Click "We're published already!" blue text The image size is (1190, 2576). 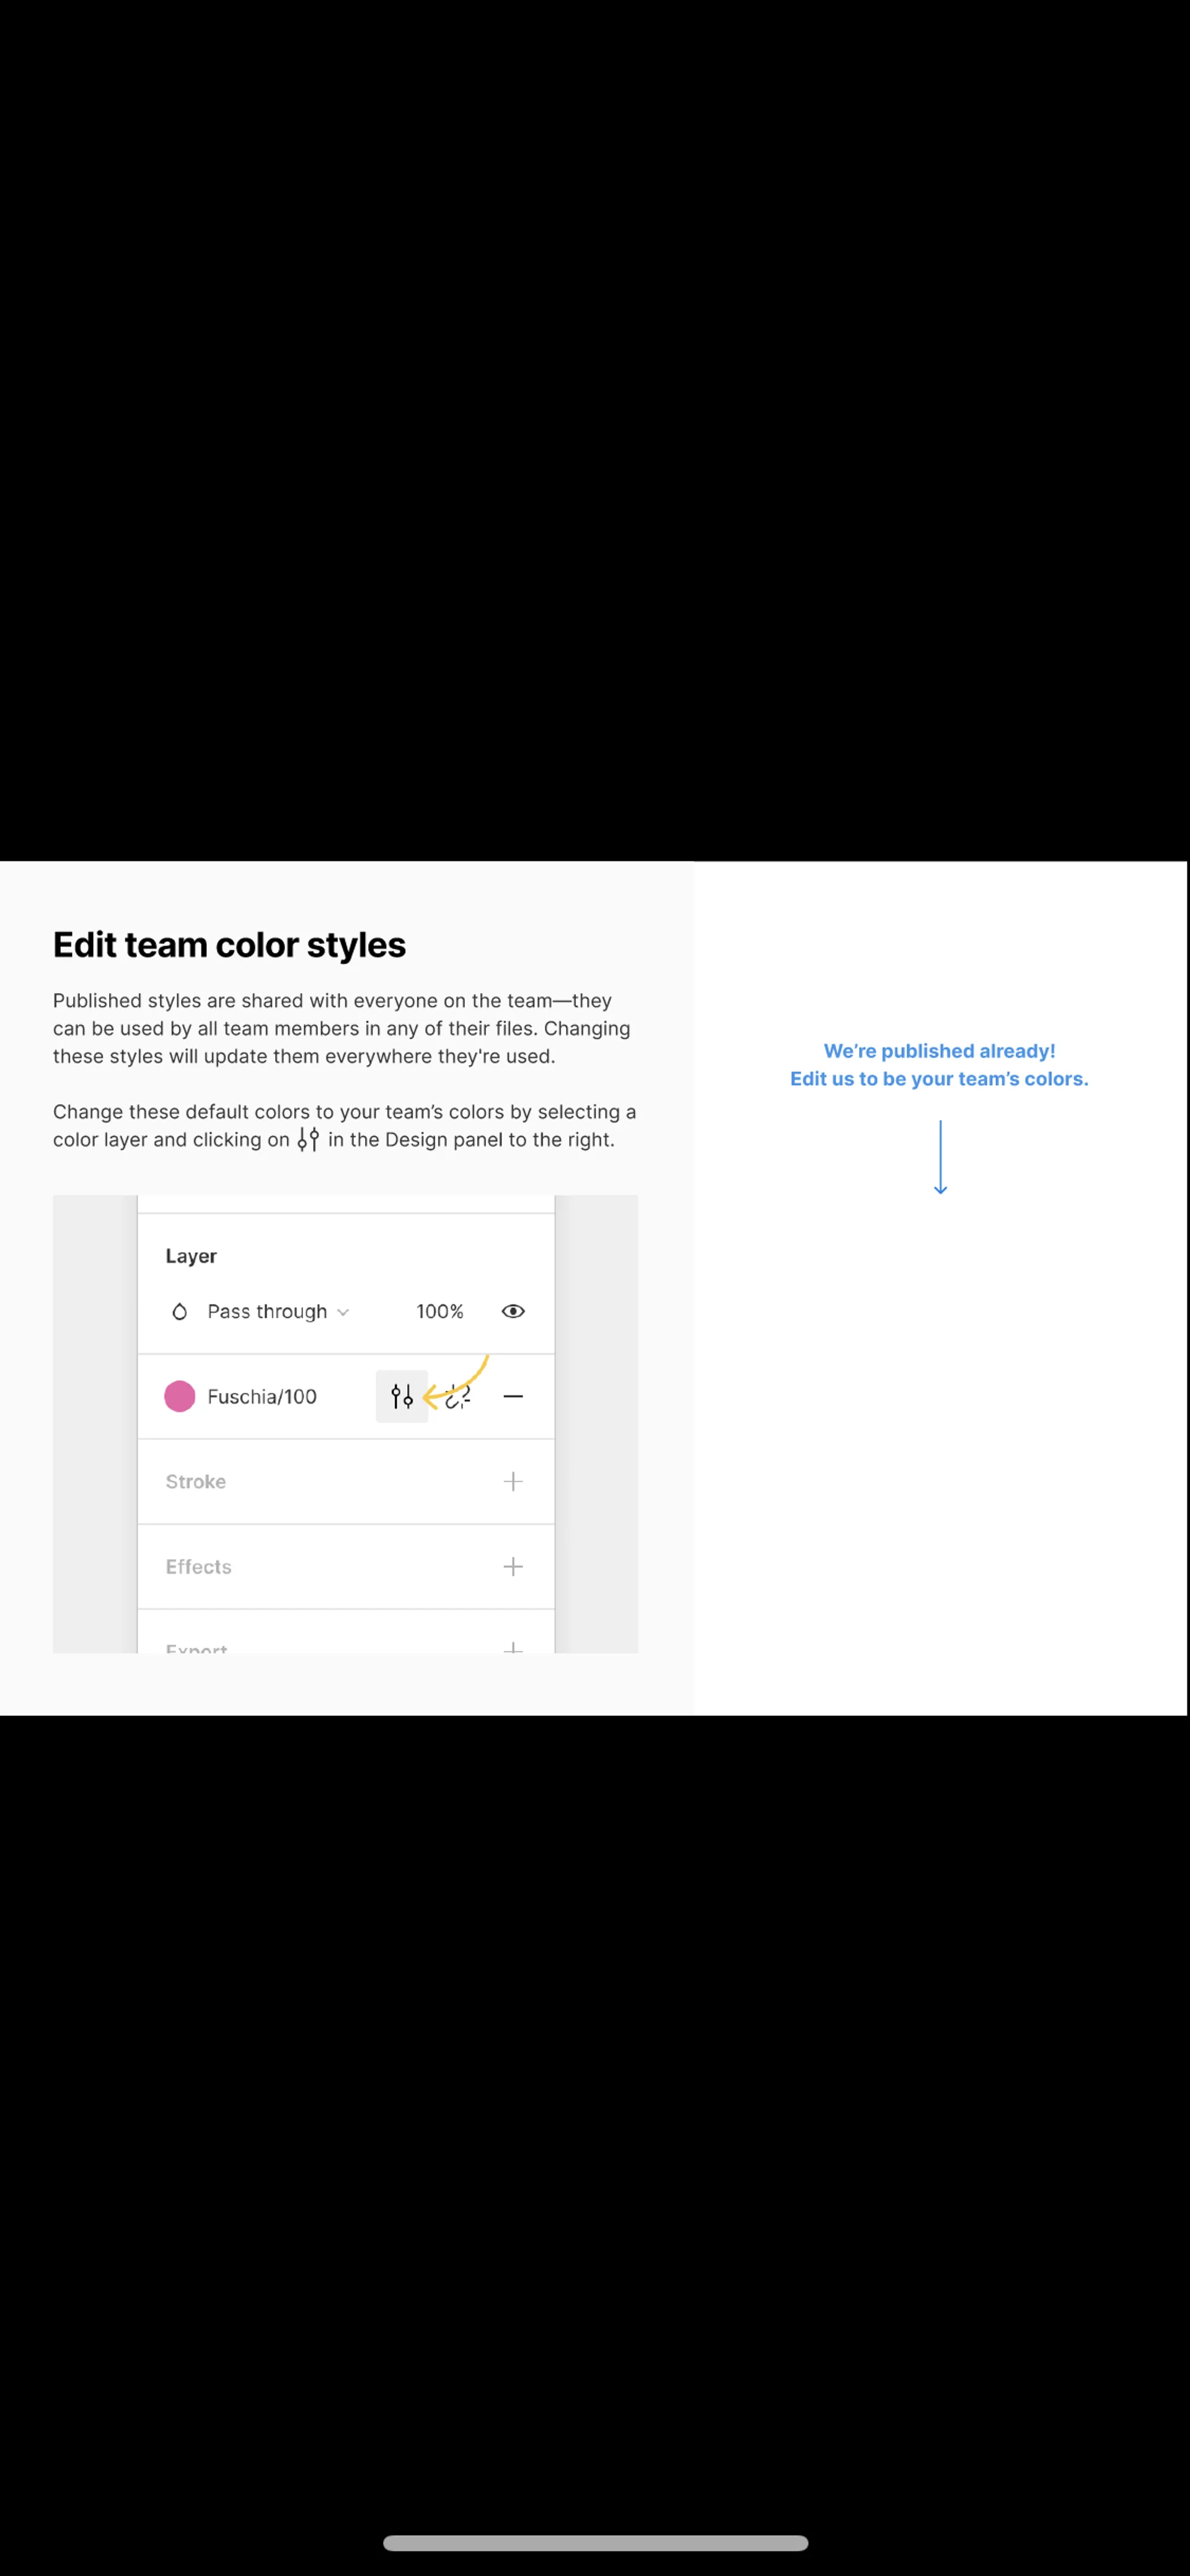pos(939,1051)
